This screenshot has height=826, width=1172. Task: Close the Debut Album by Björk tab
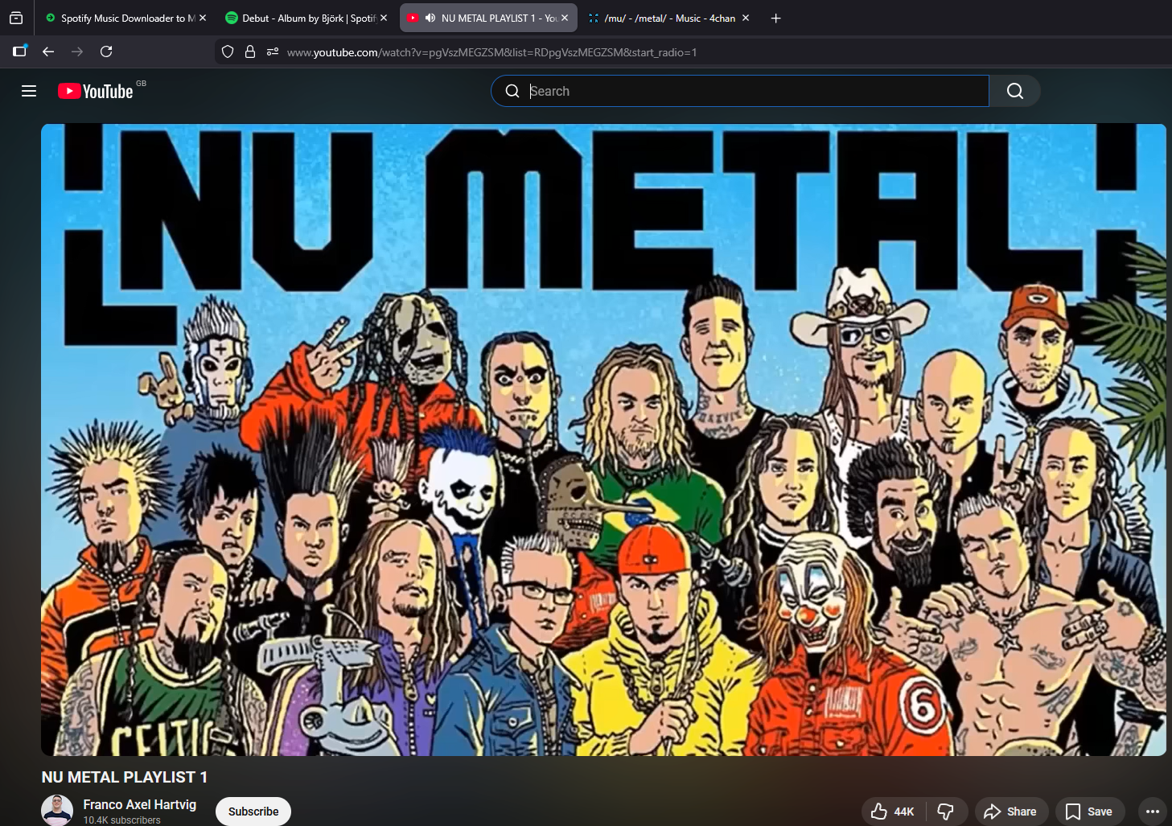(x=384, y=18)
